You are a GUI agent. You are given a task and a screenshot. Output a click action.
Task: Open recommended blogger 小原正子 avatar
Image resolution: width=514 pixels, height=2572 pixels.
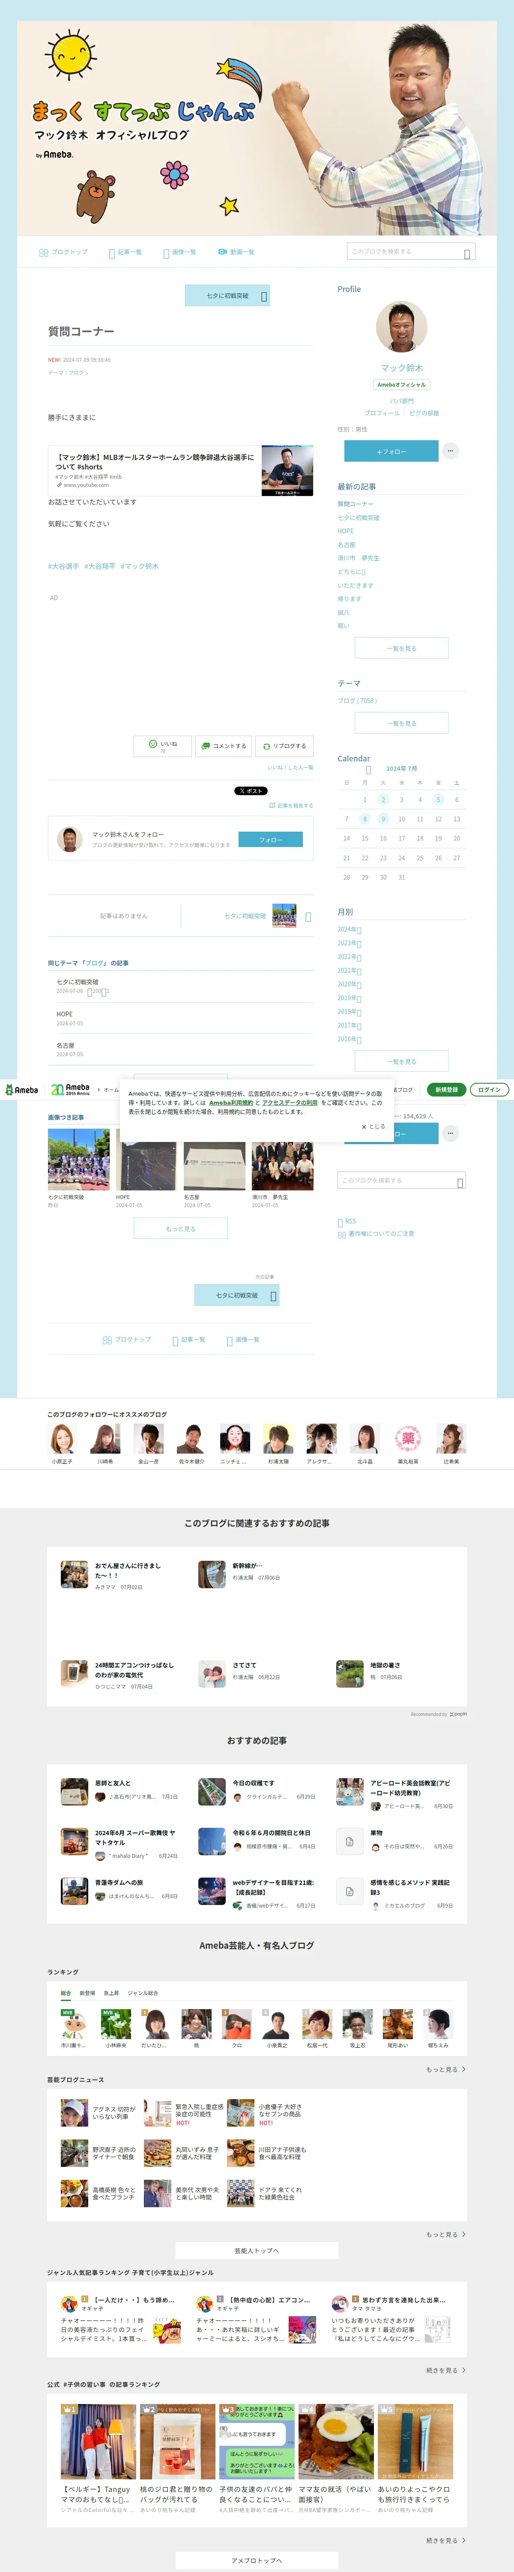pyautogui.click(x=62, y=1439)
